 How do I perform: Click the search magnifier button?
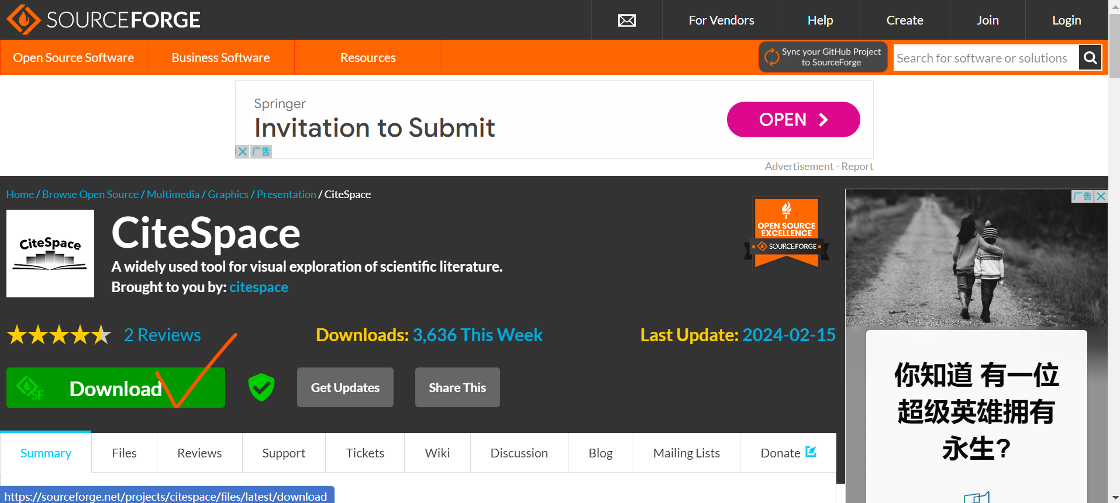[1090, 57]
